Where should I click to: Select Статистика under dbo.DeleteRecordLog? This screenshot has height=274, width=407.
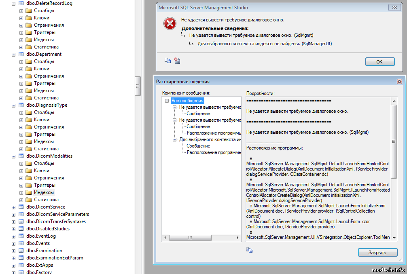[x=46, y=47]
